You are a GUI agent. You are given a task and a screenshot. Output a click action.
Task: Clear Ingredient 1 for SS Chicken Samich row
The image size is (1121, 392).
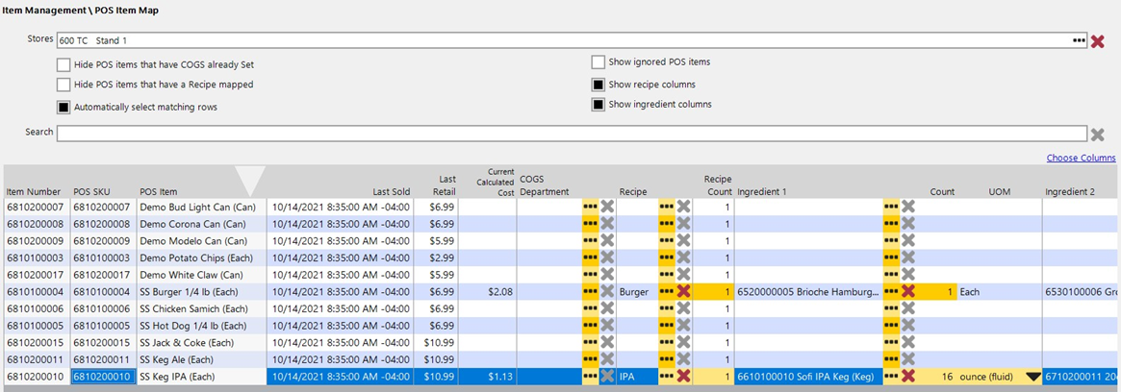(x=908, y=308)
